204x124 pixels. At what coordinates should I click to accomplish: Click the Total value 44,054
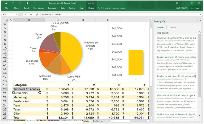click(133, 118)
